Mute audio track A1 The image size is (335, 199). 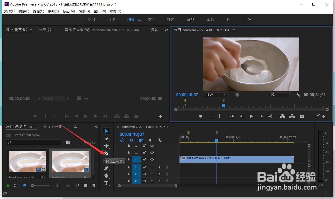coord(152,167)
